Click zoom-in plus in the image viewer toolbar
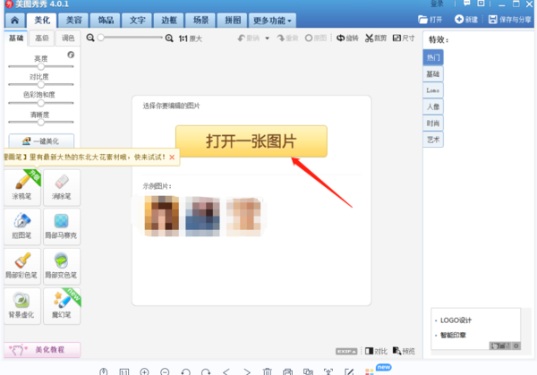 point(144,371)
